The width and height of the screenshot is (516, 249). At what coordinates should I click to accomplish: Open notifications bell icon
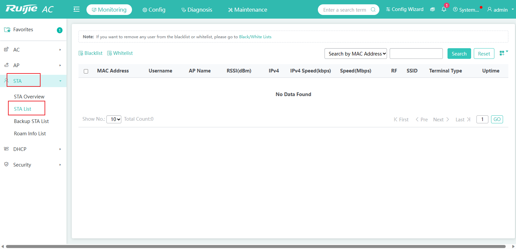click(x=444, y=9)
